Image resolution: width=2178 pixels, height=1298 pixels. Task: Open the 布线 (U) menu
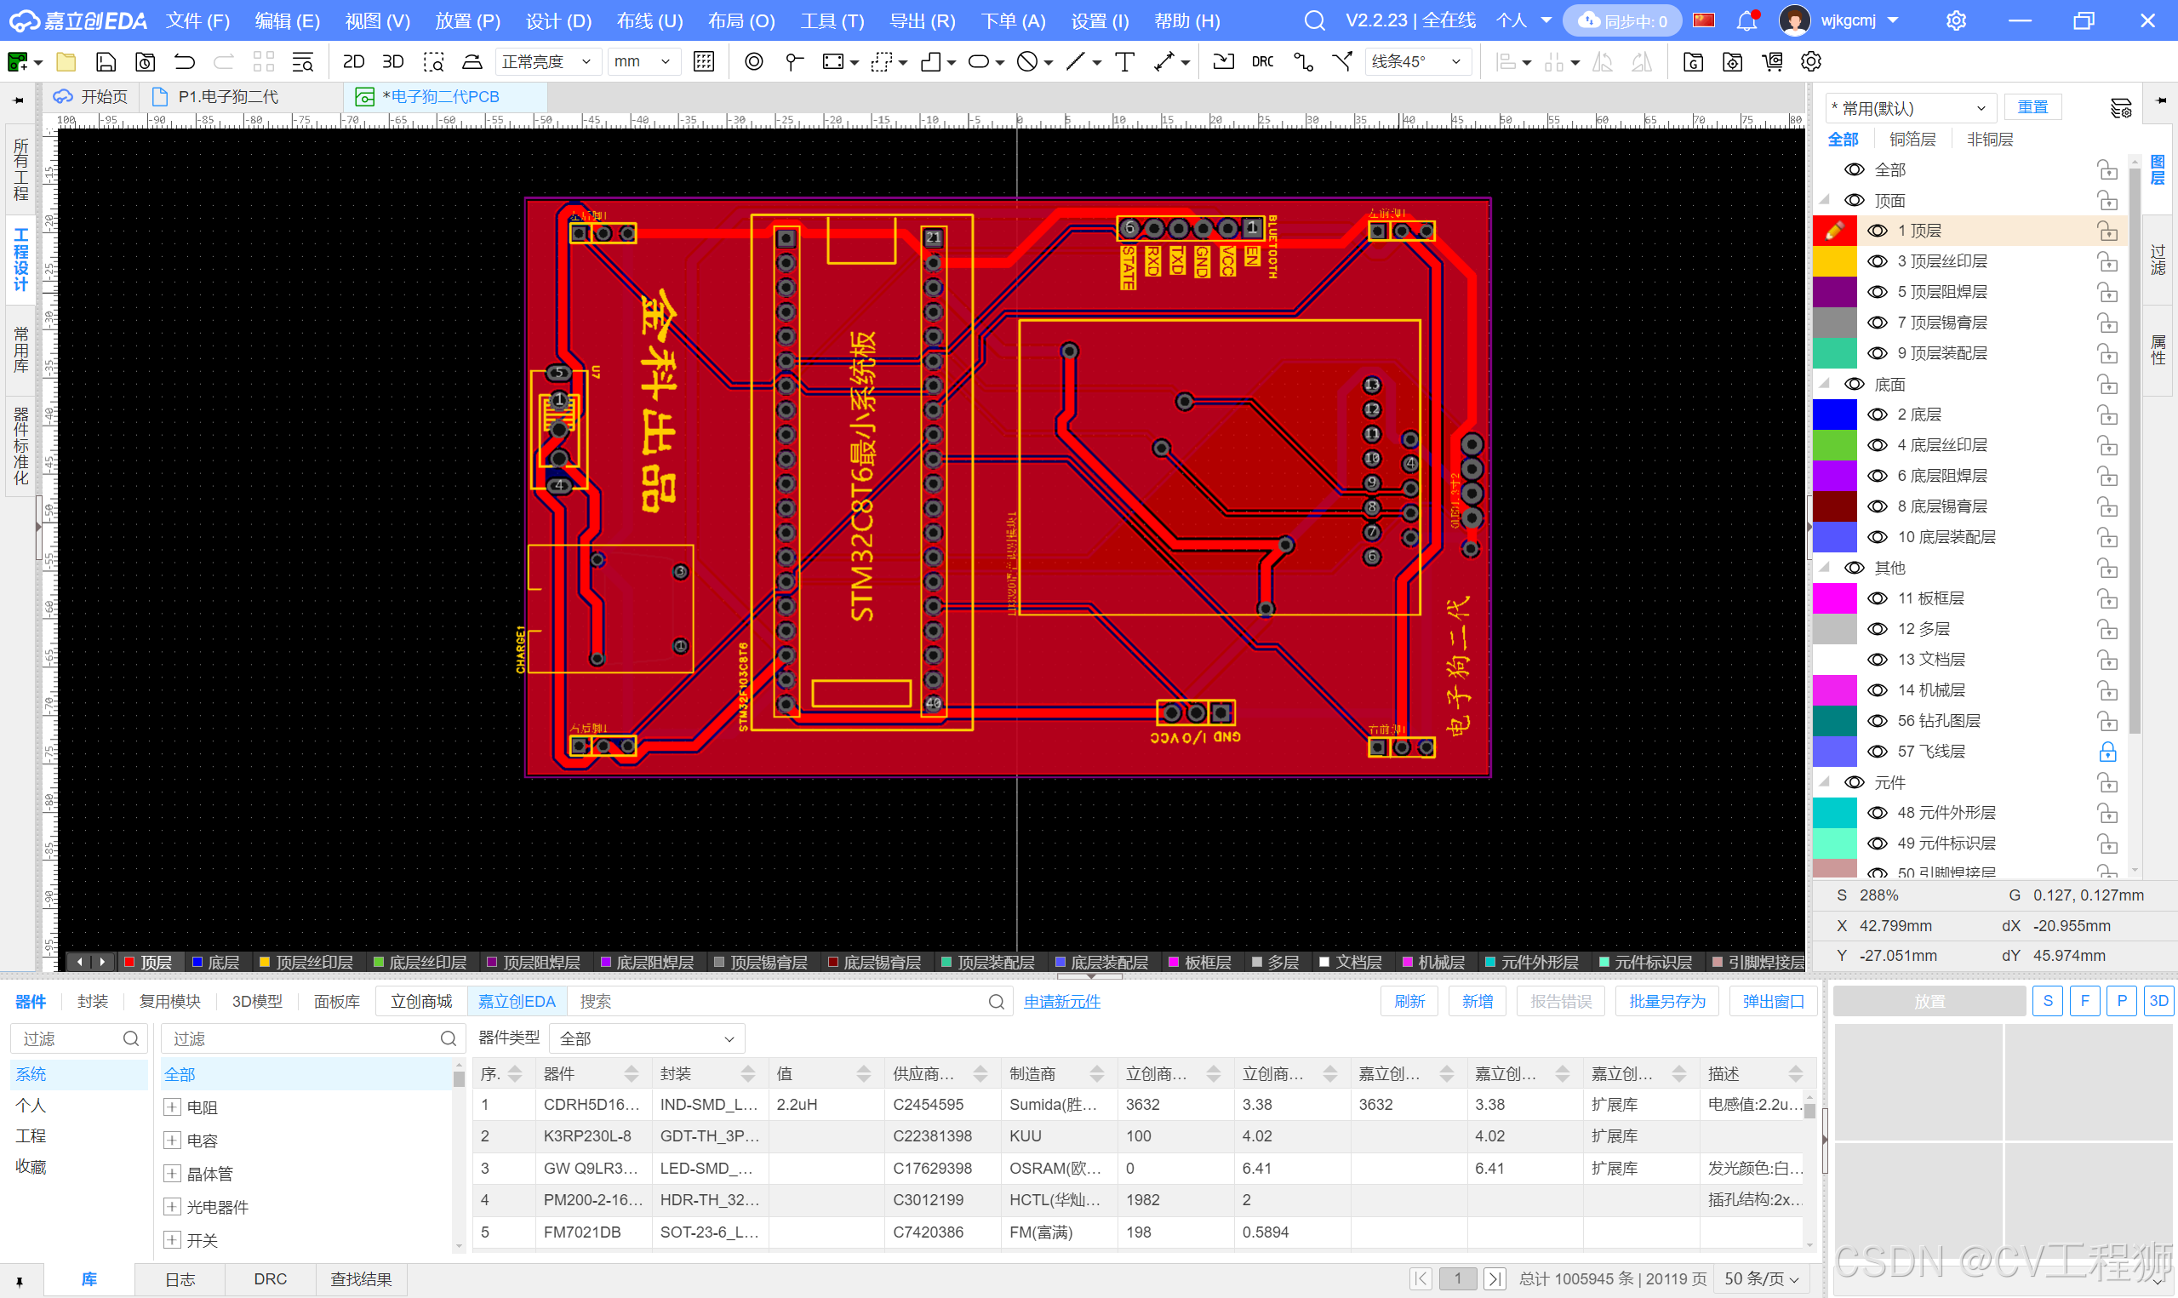click(649, 20)
